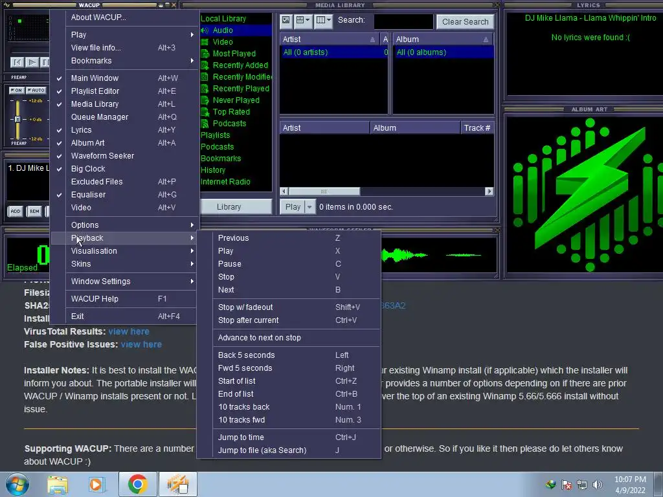Toggle equaliser AUTO button

tap(36, 91)
